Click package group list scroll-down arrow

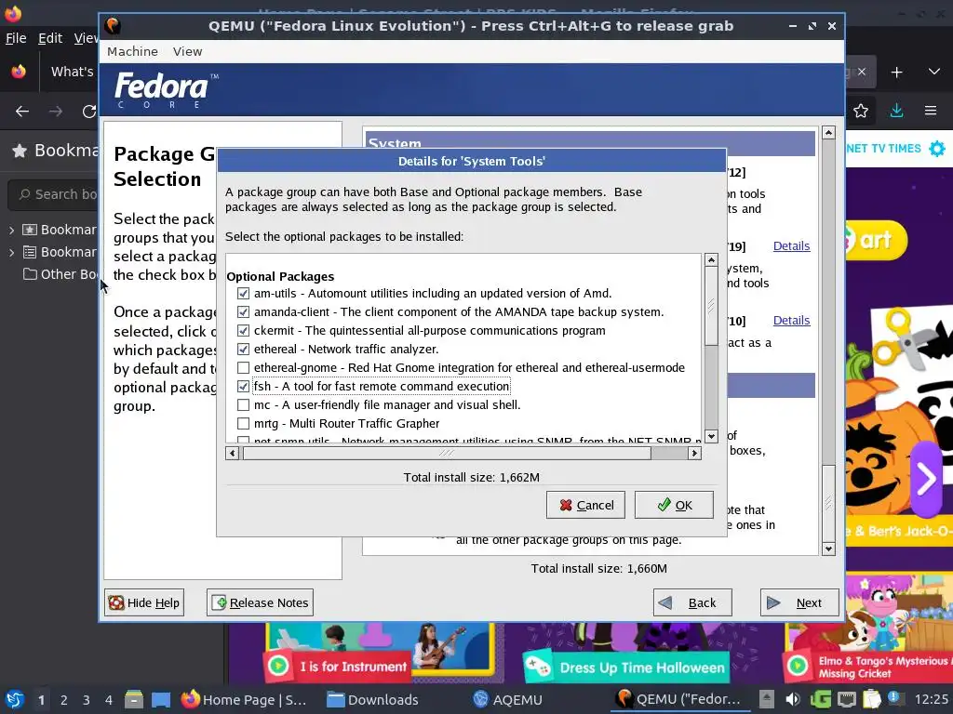(x=828, y=549)
